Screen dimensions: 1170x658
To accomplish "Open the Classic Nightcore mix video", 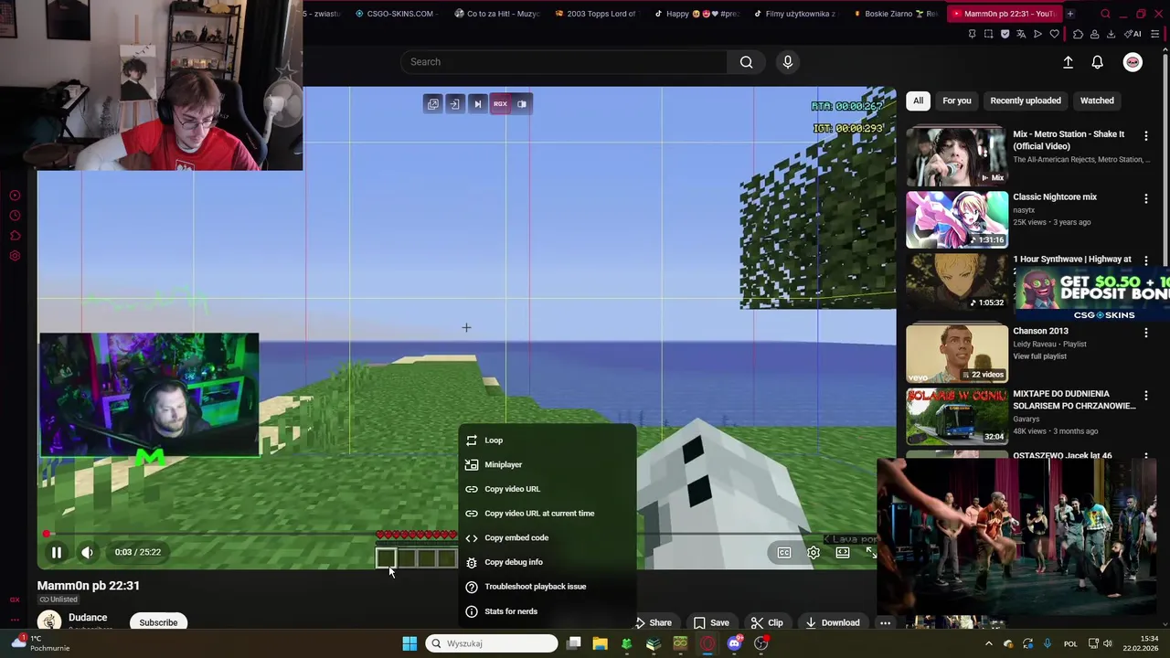I will (x=957, y=219).
